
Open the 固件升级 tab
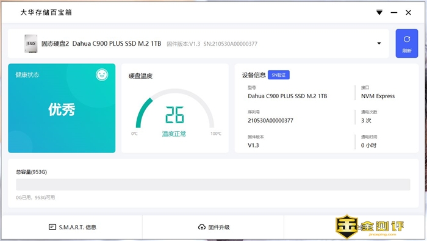coord(213,227)
